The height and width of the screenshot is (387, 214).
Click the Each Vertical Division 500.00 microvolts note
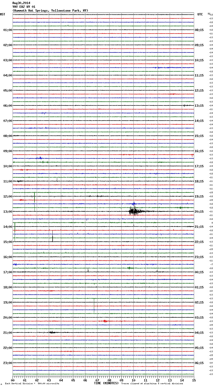point(32,383)
